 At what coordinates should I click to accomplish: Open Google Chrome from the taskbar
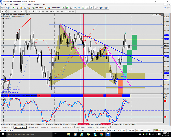(102, 134)
